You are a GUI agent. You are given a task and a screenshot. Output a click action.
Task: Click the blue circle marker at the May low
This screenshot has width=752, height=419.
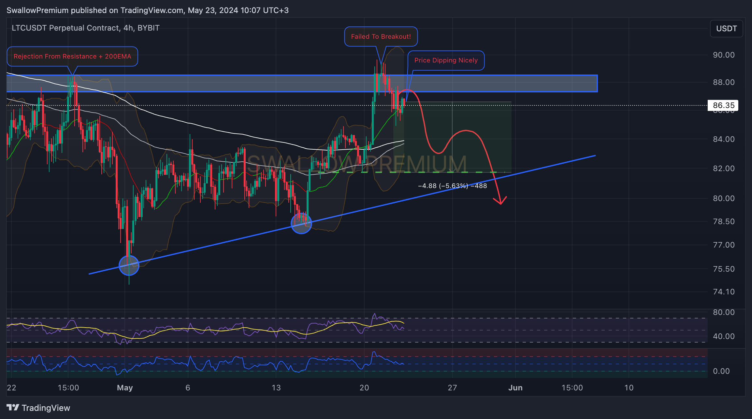pyautogui.click(x=129, y=265)
